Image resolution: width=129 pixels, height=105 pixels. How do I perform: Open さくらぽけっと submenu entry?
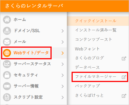coord(89,95)
